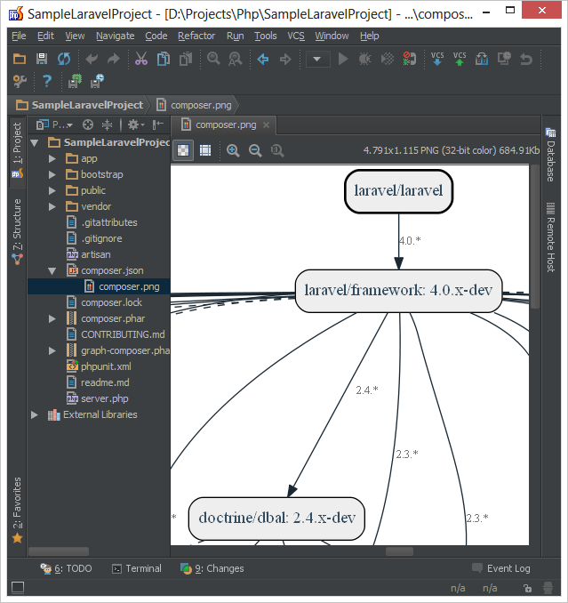568x603 pixels.
Task: Toggle tool window bars at bottom-left corner
Action: [x=18, y=587]
